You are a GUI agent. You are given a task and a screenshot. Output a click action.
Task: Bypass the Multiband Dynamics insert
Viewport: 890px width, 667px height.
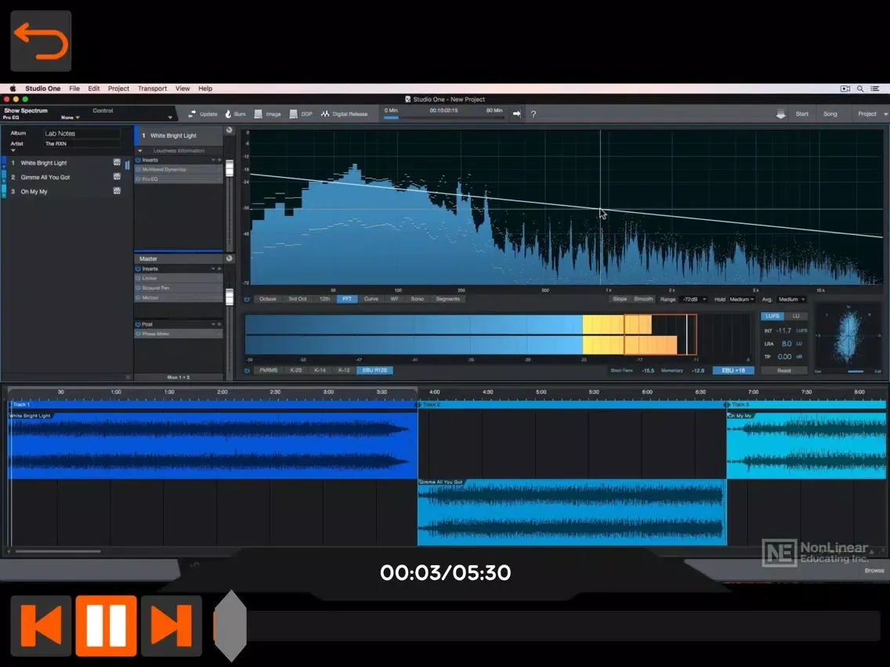coord(138,170)
